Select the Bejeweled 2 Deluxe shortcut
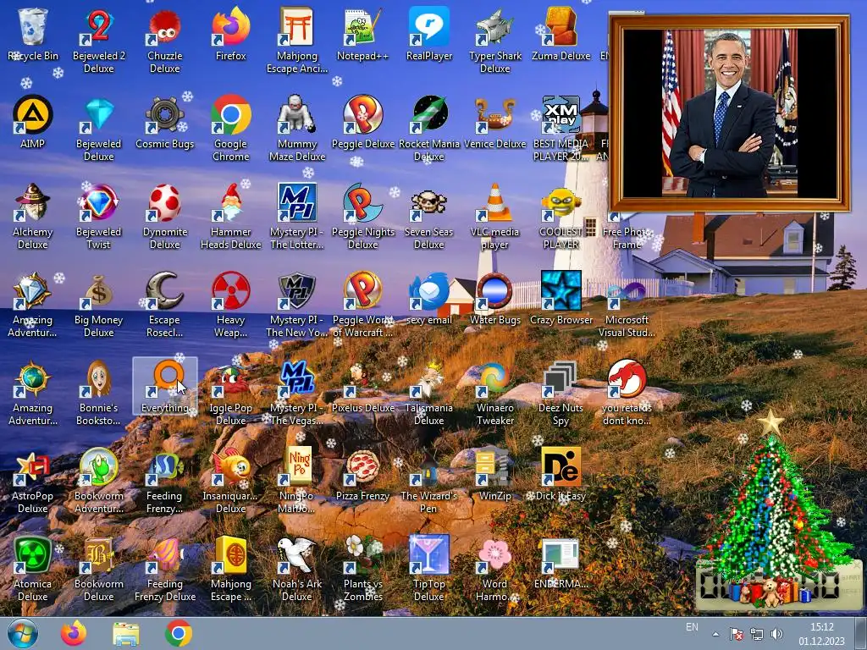This screenshot has height=650, width=867. (x=98, y=26)
